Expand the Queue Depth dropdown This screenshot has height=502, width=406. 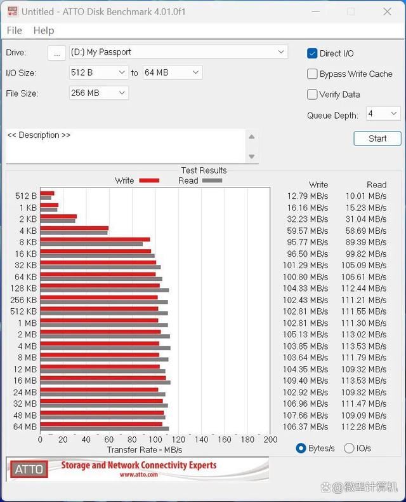[x=383, y=114]
